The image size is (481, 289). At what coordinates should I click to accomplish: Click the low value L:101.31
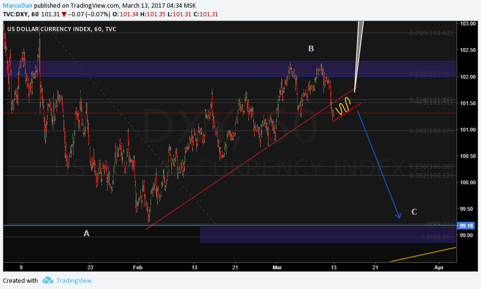tap(180, 14)
